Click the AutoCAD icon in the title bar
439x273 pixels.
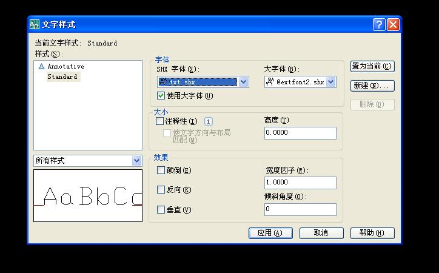(35, 24)
